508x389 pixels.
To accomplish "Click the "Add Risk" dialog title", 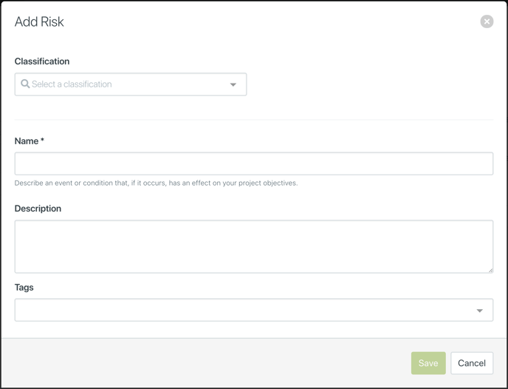I will 39,21.
